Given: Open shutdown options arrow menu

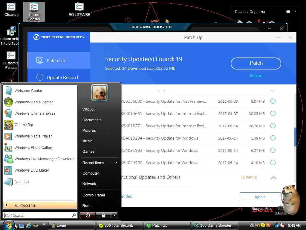Looking at the screenshot, I should (114, 215).
